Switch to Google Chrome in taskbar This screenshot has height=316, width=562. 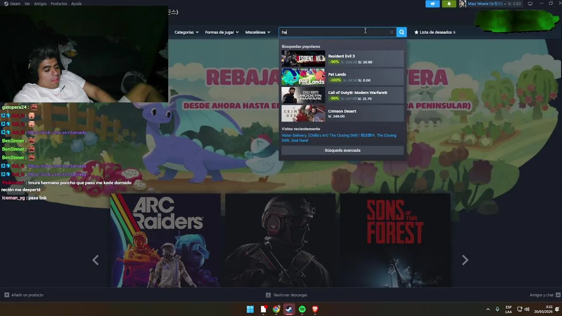click(276, 309)
